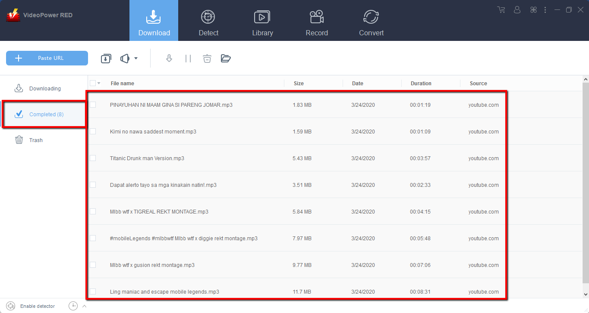
Task: Open the scheduler clock icon
Action: [73, 306]
